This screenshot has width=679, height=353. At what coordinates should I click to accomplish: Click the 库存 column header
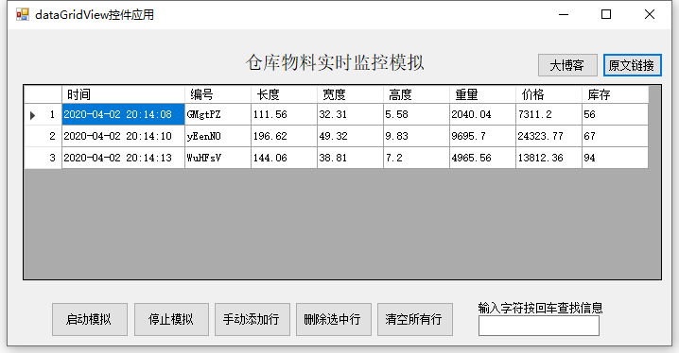pos(616,94)
